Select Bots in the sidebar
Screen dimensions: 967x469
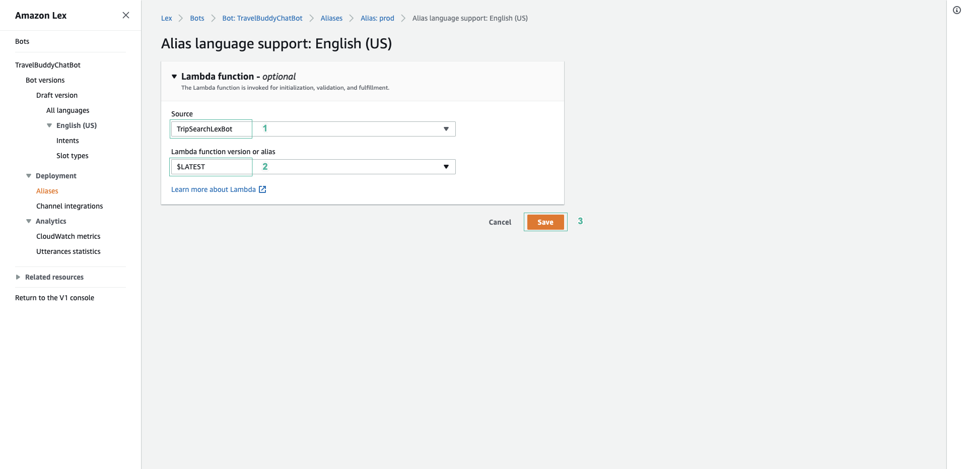point(22,41)
